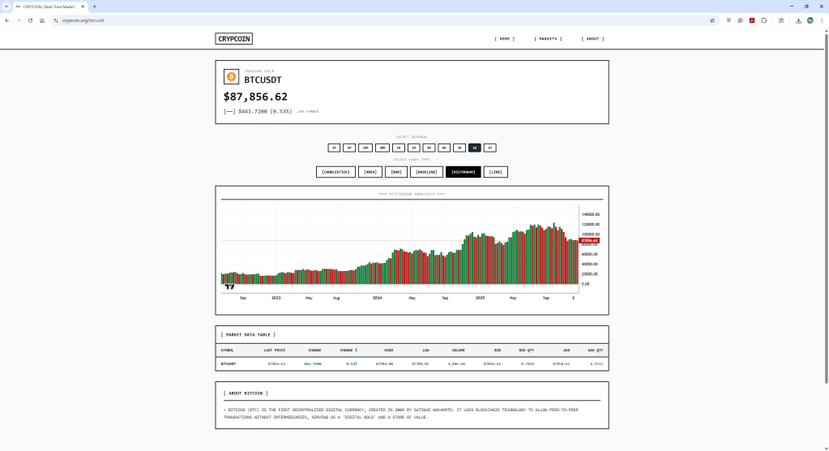Switch chart type to Line
The width and height of the screenshot is (829, 451).
coord(495,172)
